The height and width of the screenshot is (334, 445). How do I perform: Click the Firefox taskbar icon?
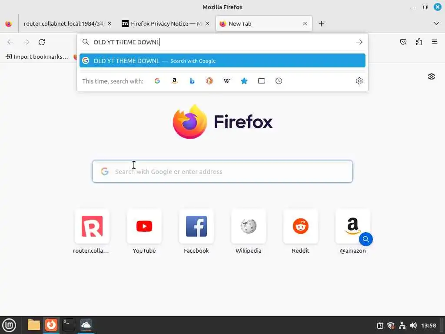coord(51,325)
